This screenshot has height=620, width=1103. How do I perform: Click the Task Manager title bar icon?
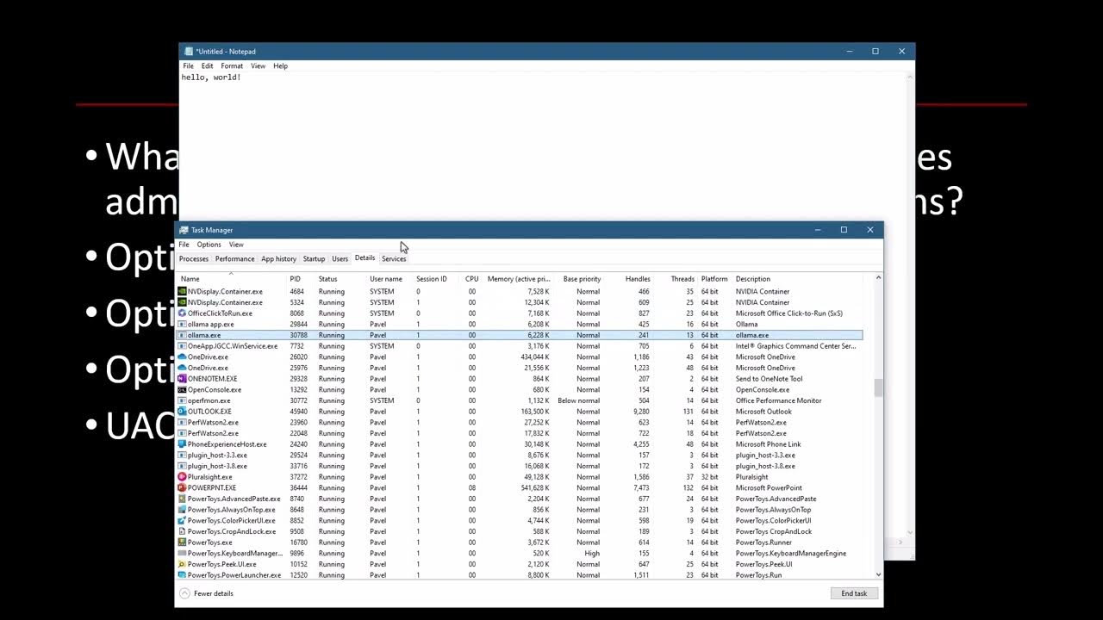click(184, 230)
